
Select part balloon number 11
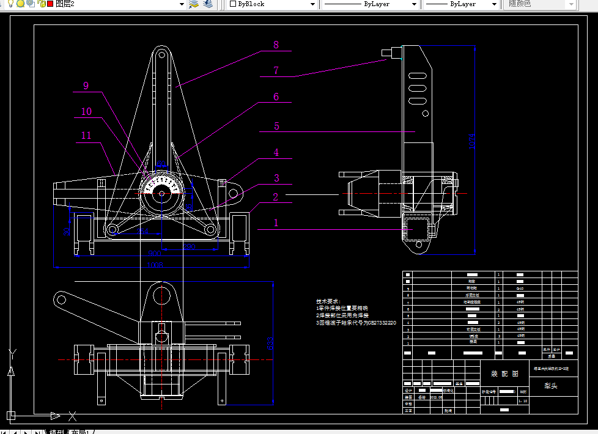pos(86,135)
